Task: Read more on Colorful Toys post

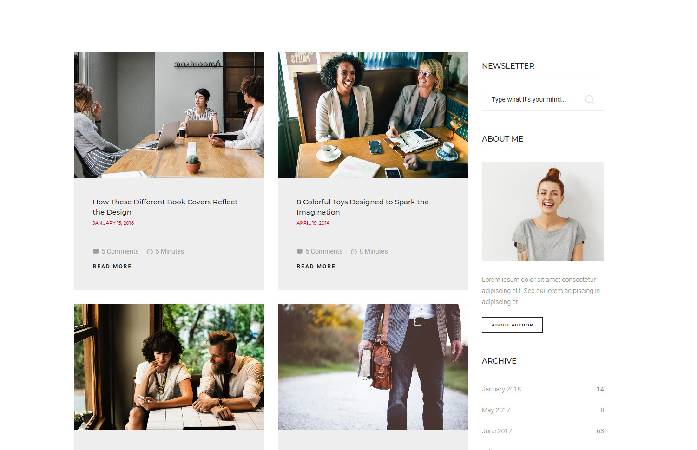Action: pyautogui.click(x=316, y=267)
